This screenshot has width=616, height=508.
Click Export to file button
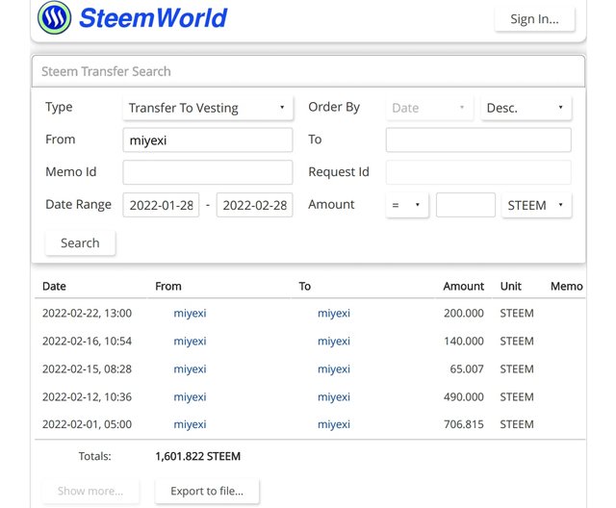[207, 491]
